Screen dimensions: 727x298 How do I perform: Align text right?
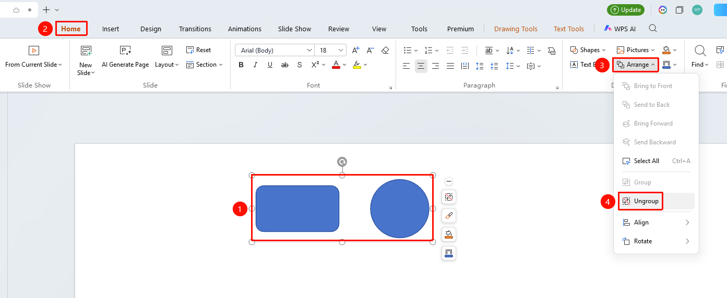(x=436, y=66)
